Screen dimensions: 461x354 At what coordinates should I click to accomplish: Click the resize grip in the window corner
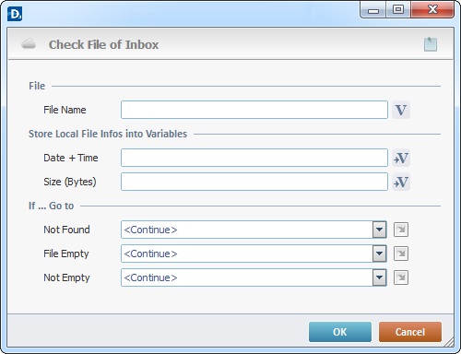coord(449,342)
